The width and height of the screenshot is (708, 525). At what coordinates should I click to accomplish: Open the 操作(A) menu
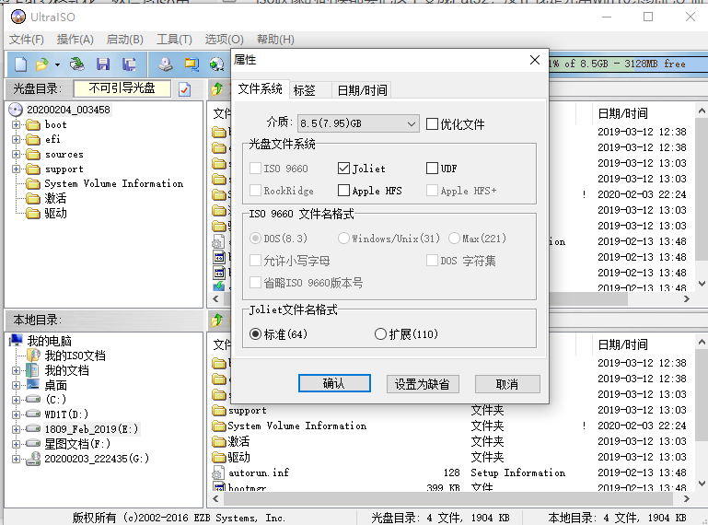[75, 40]
